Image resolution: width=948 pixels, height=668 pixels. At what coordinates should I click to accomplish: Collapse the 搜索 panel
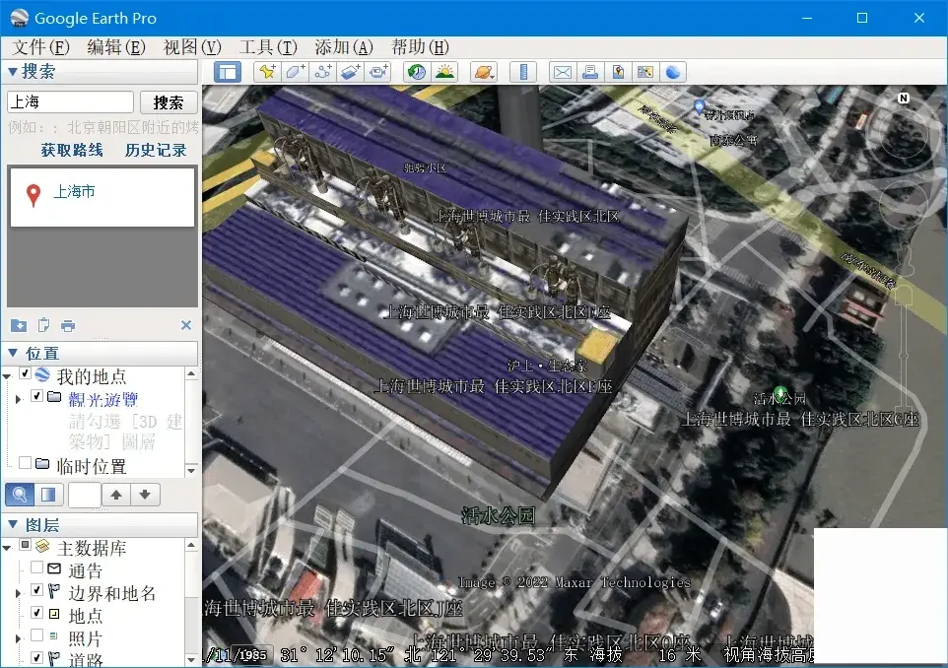(x=13, y=71)
